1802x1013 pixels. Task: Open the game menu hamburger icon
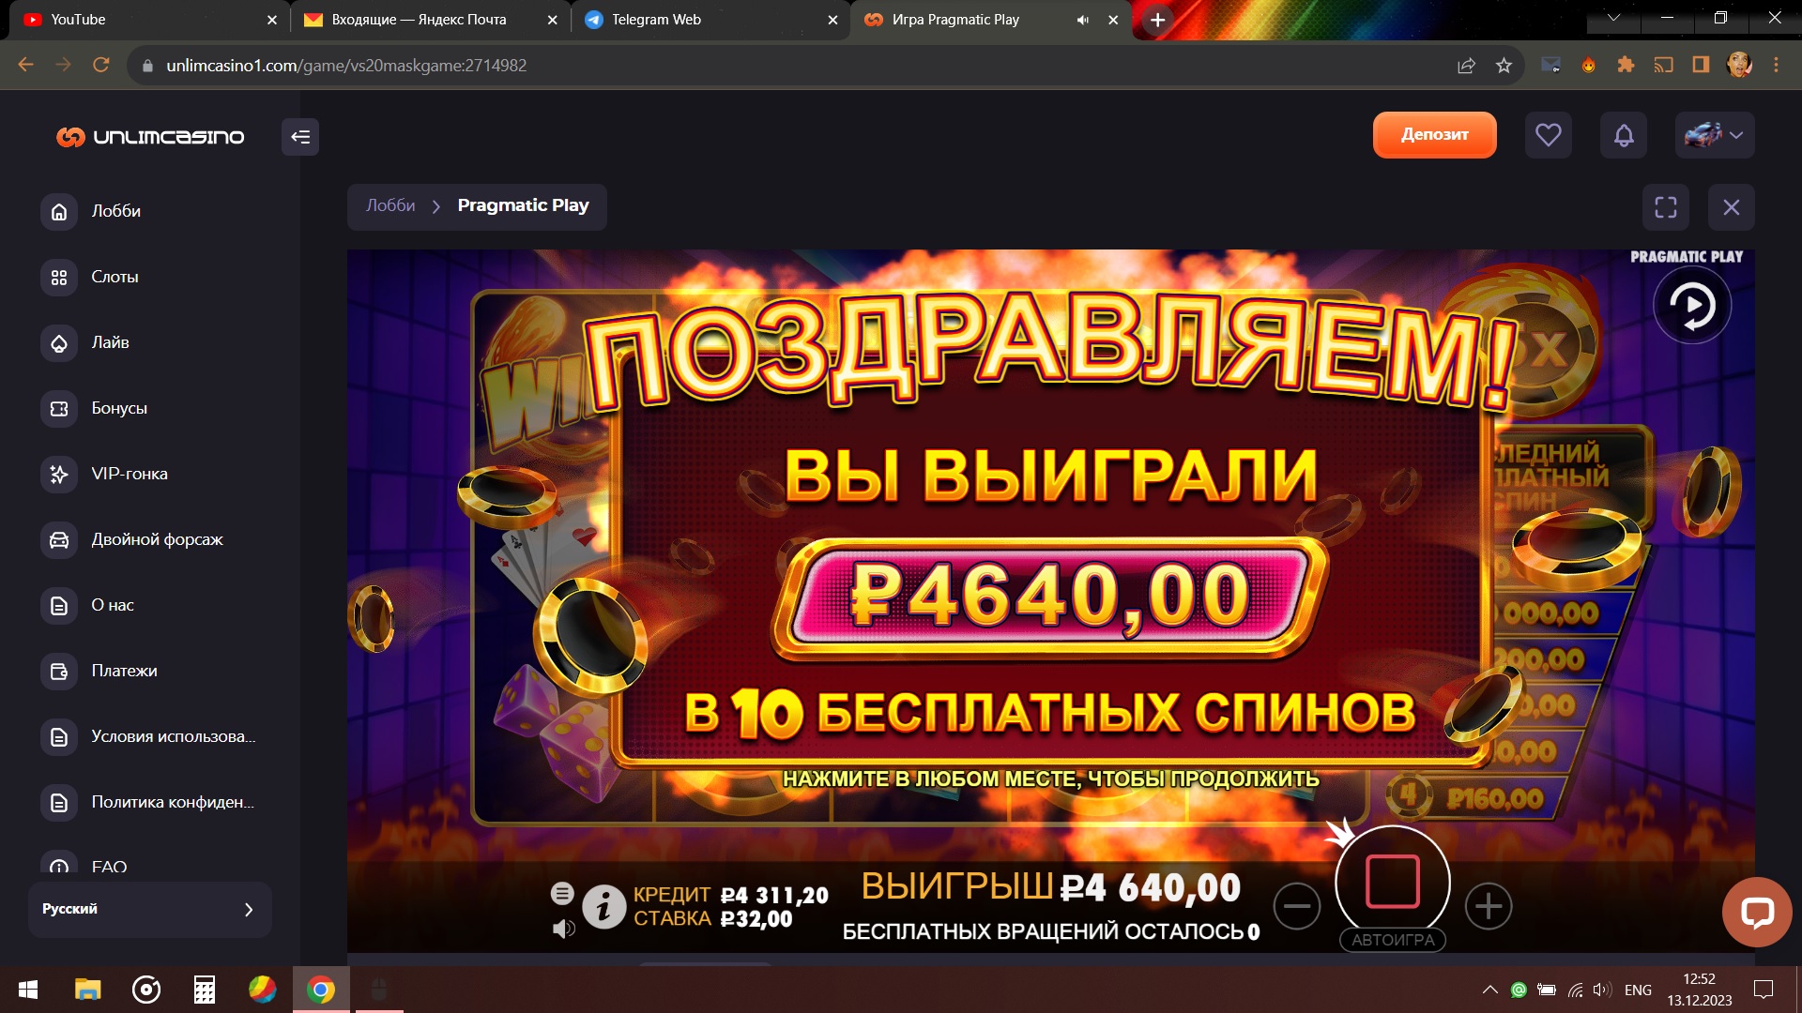[562, 893]
